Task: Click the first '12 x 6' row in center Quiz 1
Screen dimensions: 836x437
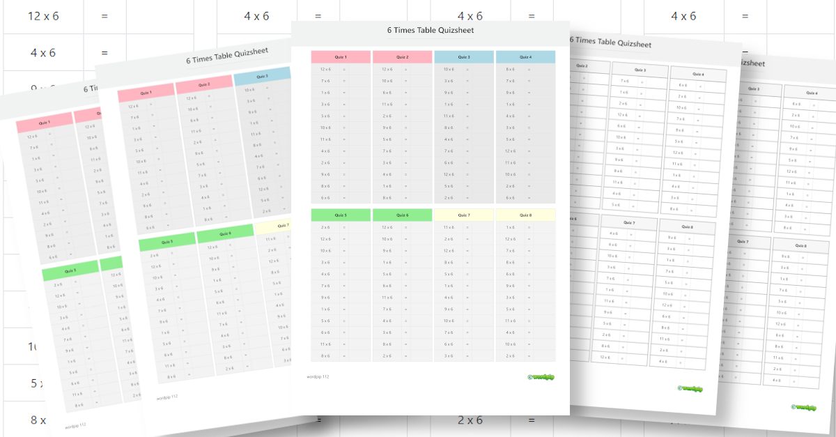Action: pyautogui.click(x=325, y=69)
